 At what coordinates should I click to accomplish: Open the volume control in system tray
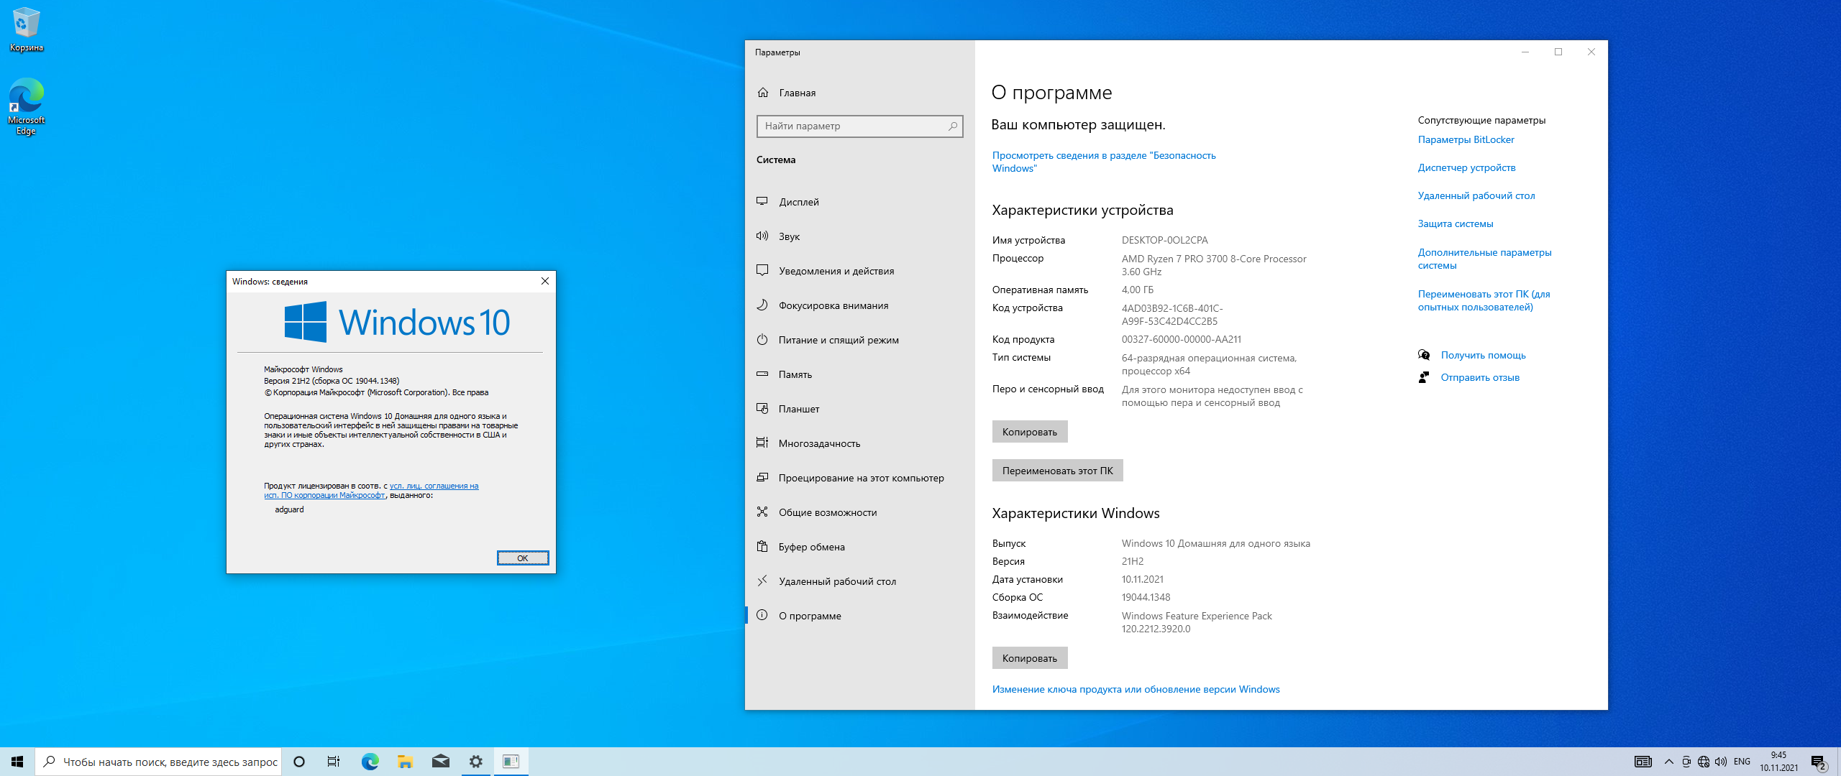pos(1720,762)
